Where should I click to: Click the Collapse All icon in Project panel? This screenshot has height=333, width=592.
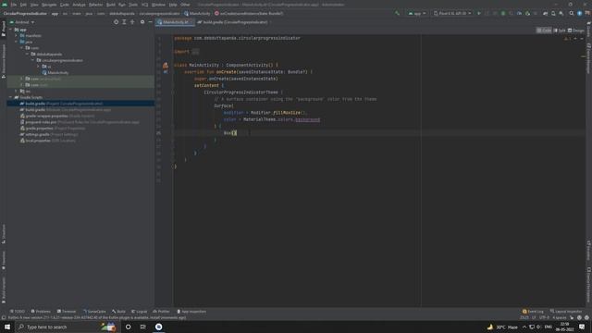tap(132, 22)
